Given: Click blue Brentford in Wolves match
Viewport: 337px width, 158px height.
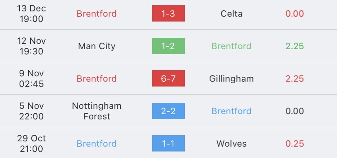Looking at the screenshot, I should coord(97,144).
